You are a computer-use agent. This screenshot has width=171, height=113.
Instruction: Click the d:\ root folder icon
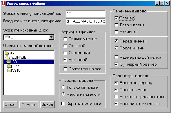(x=7, y=53)
